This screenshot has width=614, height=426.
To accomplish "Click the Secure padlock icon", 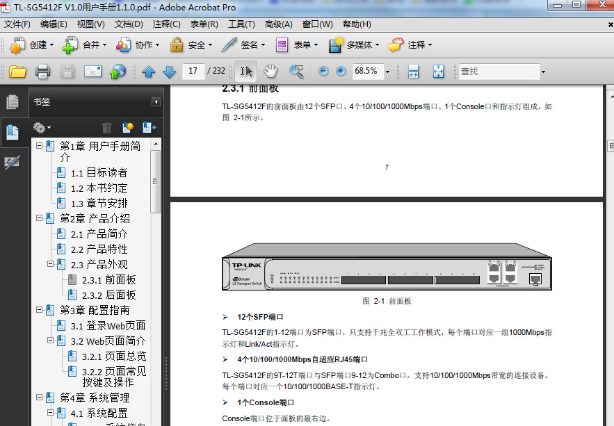I will click(176, 45).
